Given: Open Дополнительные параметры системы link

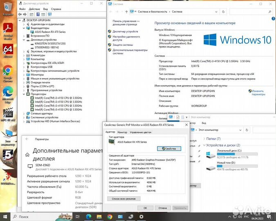Looking at the screenshot, I should pos(130,52).
